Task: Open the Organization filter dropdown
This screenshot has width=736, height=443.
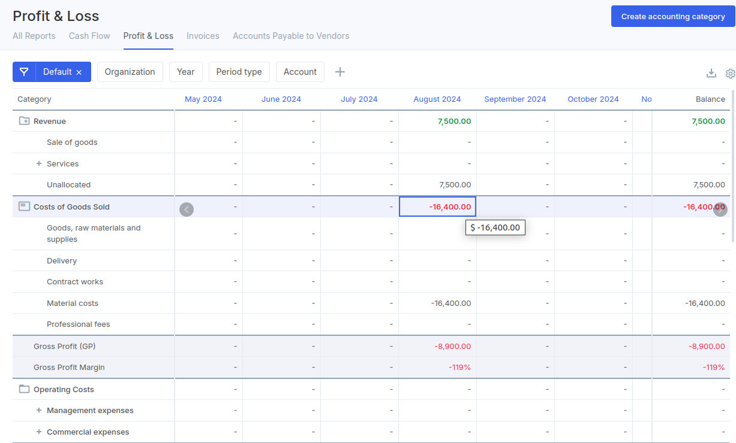Action: click(x=130, y=72)
